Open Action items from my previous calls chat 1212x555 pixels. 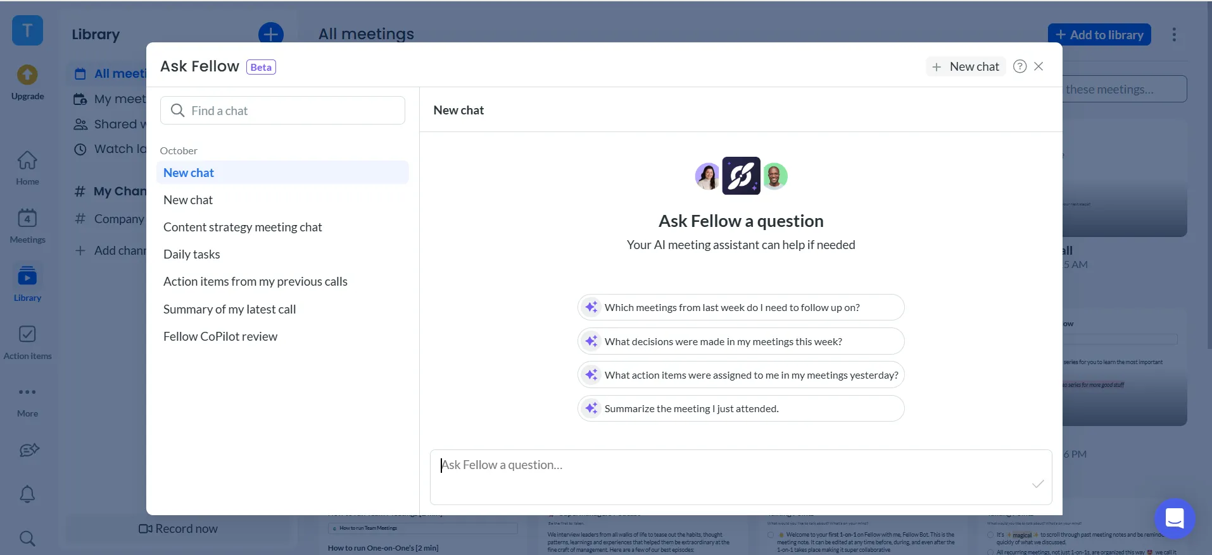coord(282,281)
